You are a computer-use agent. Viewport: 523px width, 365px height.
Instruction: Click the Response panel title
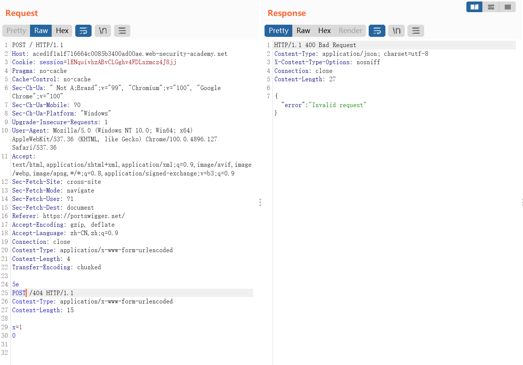click(287, 13)
